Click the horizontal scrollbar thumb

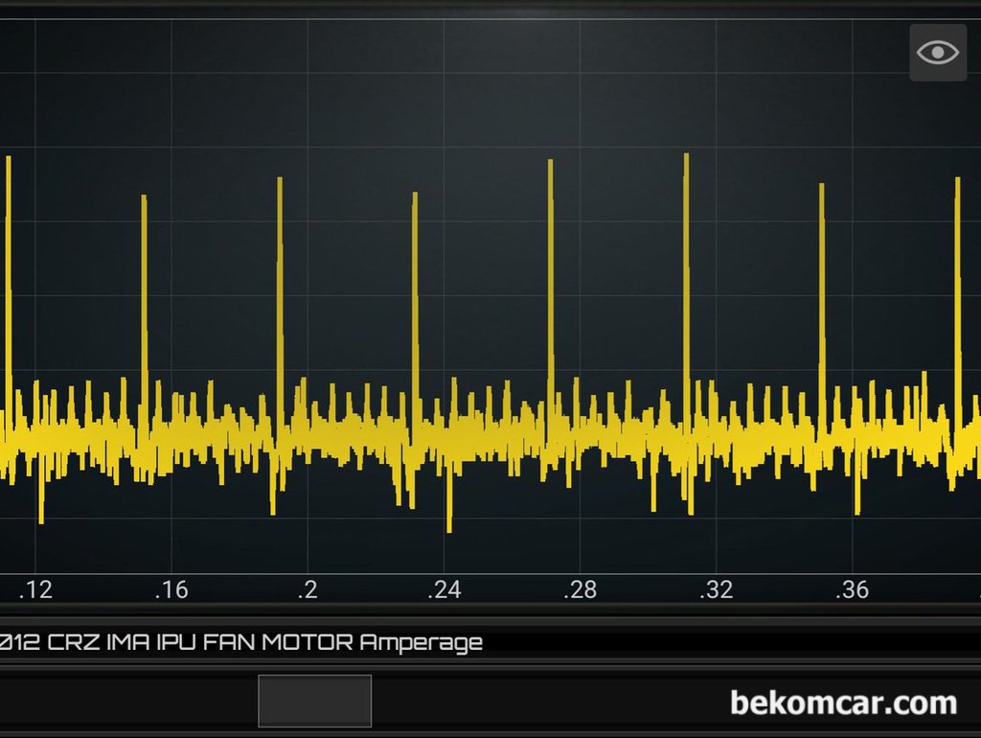[x=314, y=701]
